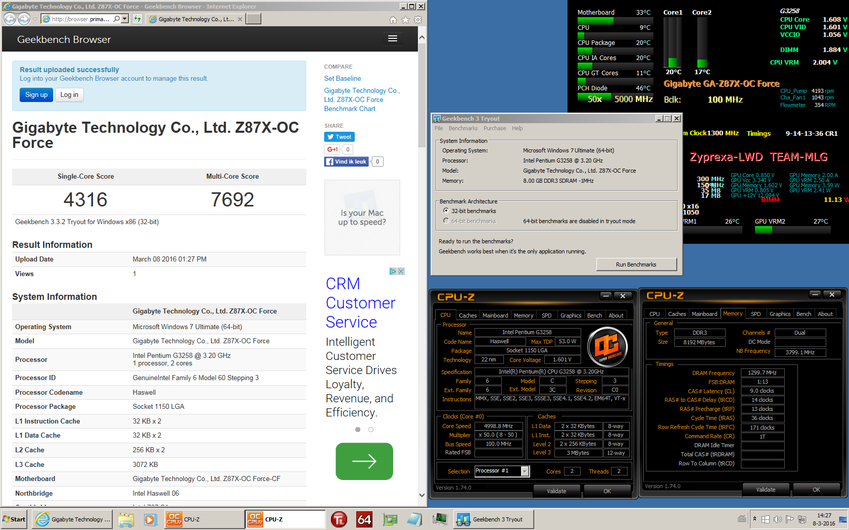The height and width of the screenshot is (530, 849).
Task: Open AdChoices info icon on ad
Action: click(393, 271)
